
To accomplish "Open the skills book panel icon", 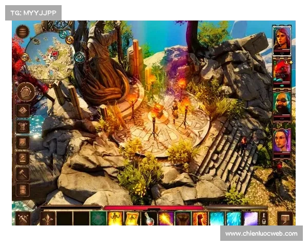I will pos(23,142).
